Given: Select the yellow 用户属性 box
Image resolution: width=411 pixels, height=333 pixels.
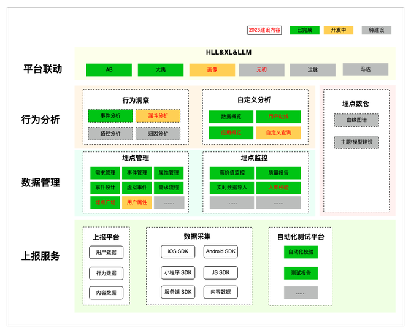Looking at the screenshot, I should pos(137,202).
